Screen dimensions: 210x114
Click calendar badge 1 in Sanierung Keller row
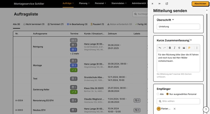(x=74, y=87)
